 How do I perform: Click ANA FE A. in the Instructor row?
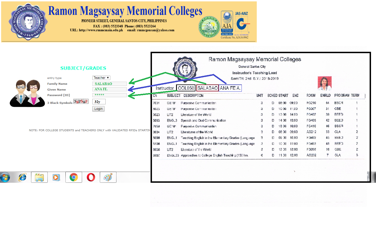click(x=230, y=88)
